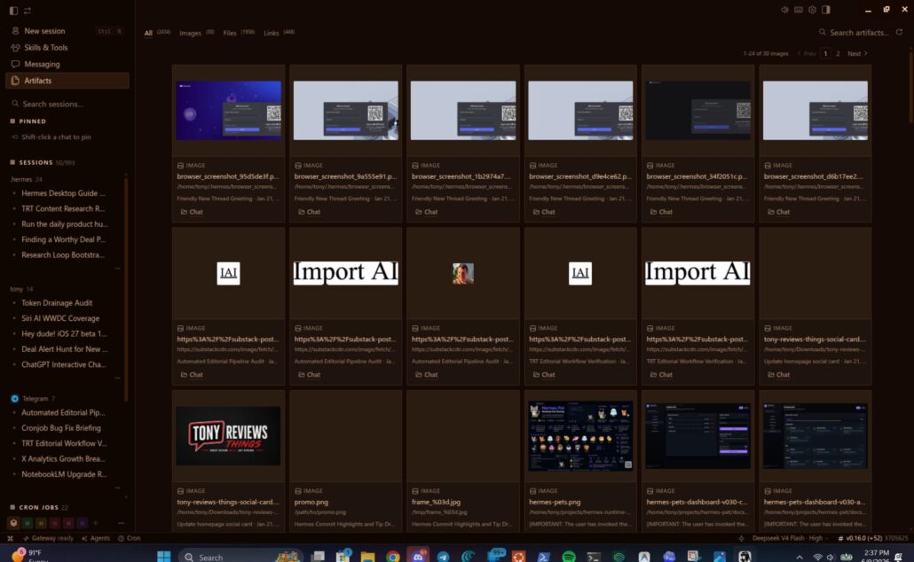Open Token Drainage Audit session
This screenshot has width=914, height=562.
[57, 303]
